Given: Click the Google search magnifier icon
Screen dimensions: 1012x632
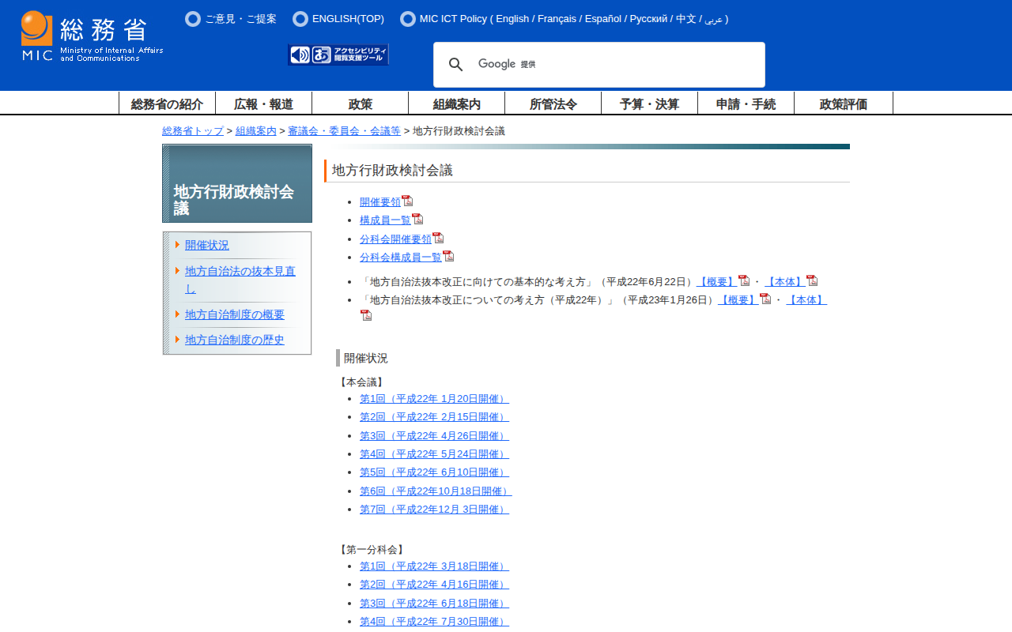Looking at the screenshot, I should [455, 65].
